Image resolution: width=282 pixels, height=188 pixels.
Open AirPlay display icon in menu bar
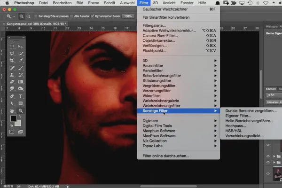tap(242, 3)
